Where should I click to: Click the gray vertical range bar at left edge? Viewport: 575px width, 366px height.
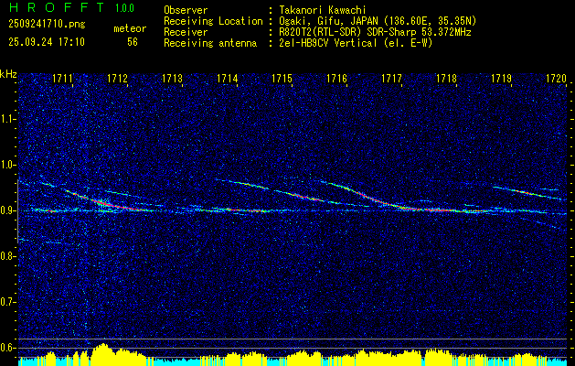17,211
